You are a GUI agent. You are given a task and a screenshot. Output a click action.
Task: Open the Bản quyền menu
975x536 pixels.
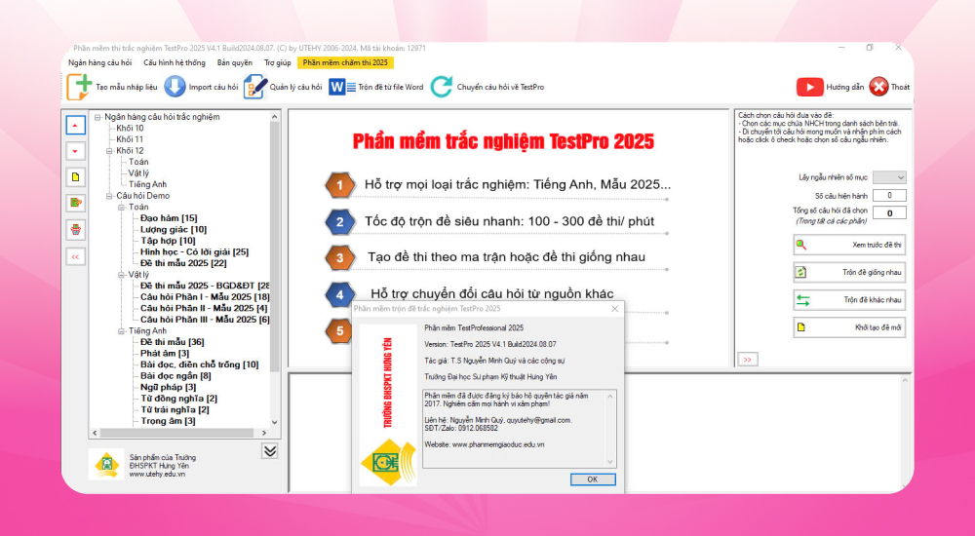coord(234,62)
